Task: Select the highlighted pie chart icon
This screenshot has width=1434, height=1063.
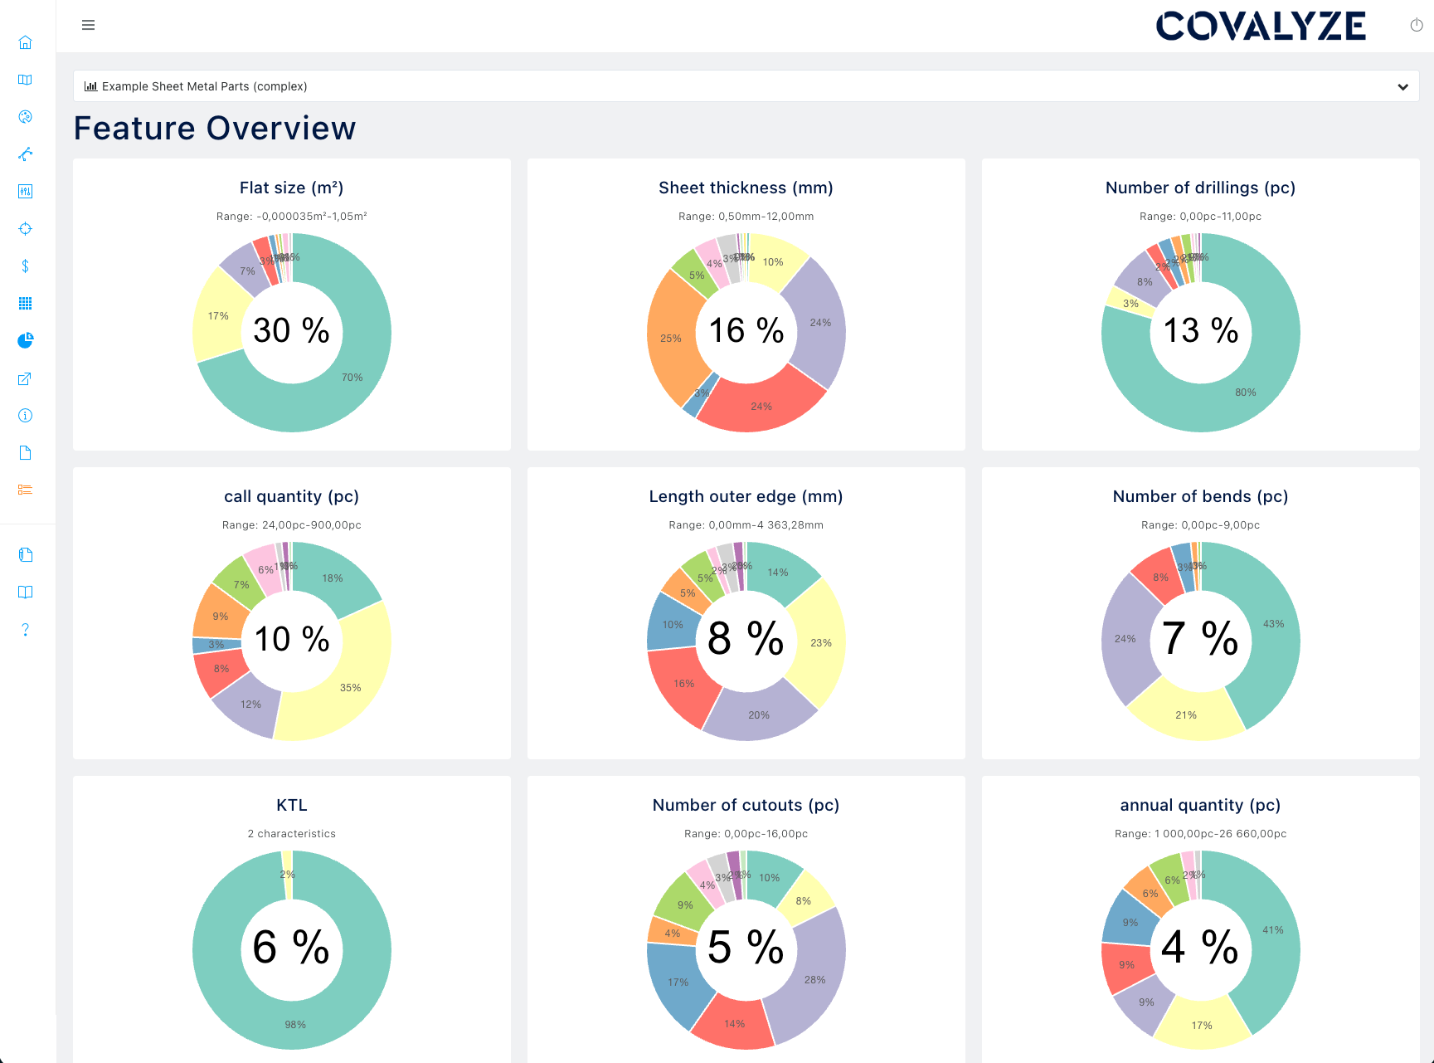Action: tap(26, 340)
